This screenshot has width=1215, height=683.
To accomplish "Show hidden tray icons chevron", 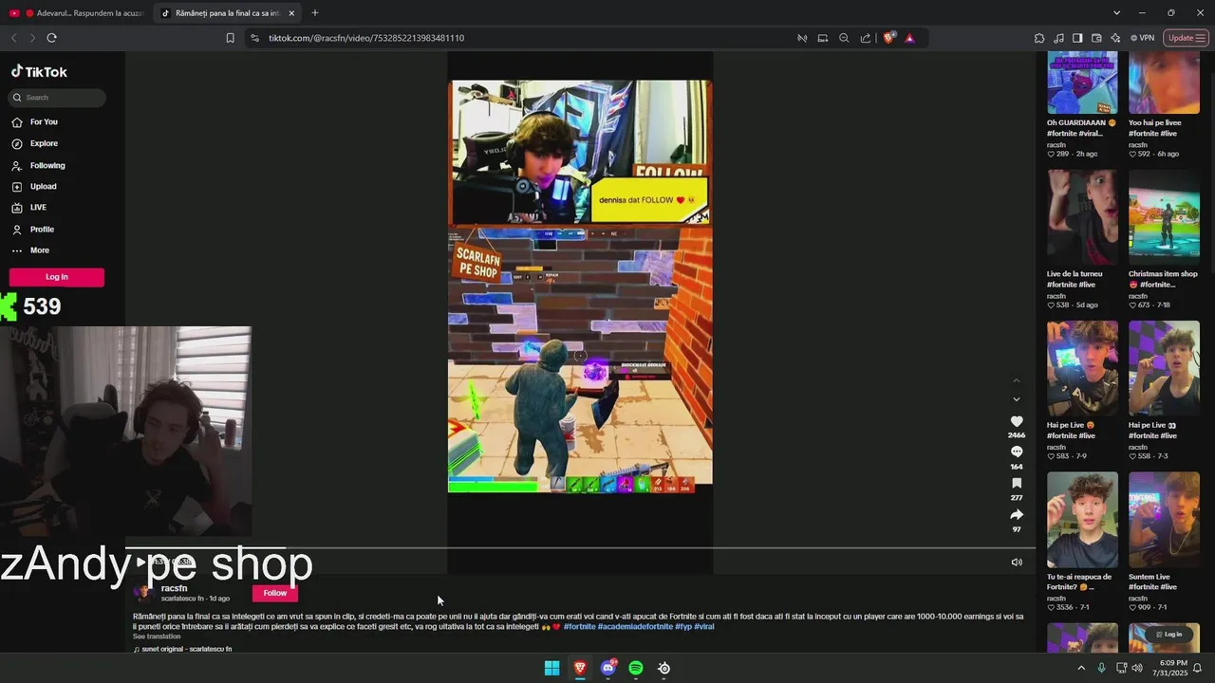I will pos(1080,668).
